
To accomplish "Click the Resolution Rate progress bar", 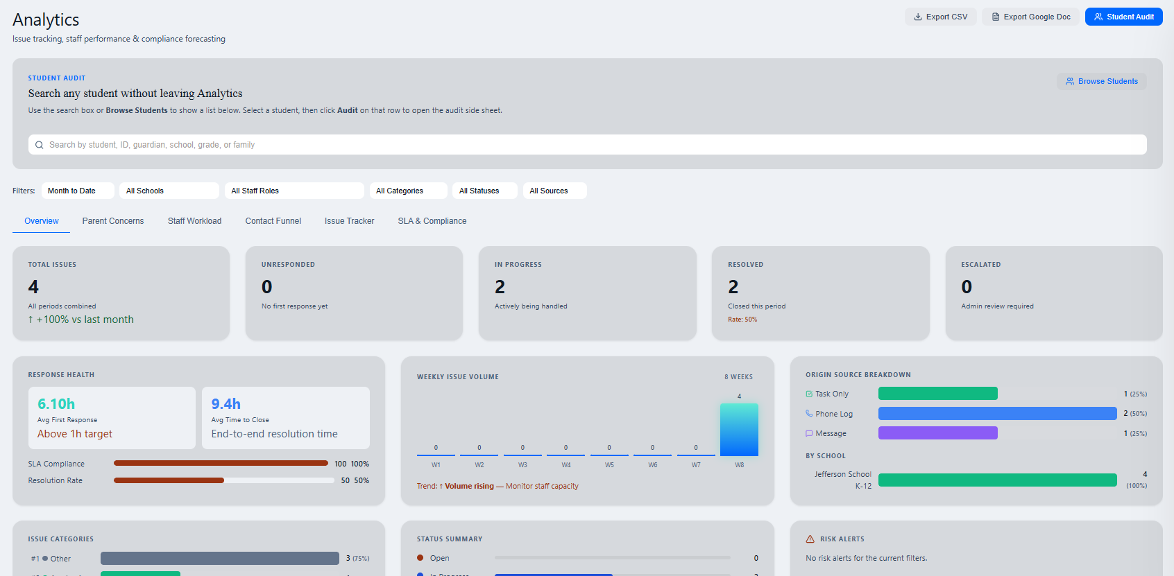I will pos(223,480).
